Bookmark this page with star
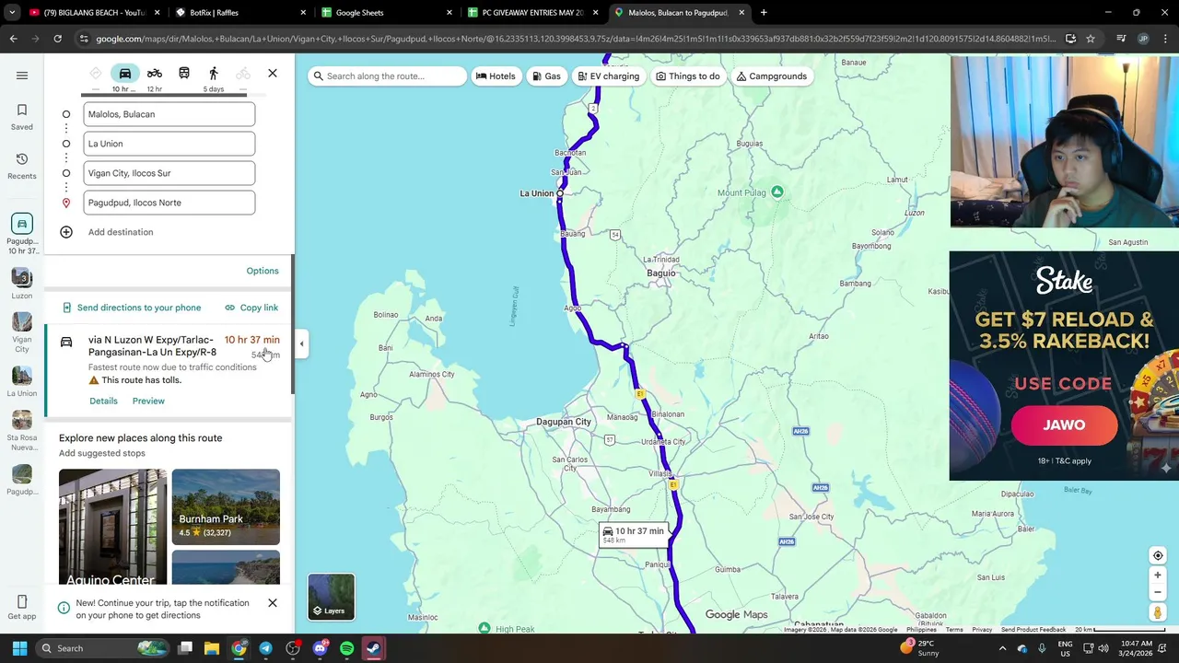Image resolution: width=1179 pixels, height=663 pixels. point(1091,39)
